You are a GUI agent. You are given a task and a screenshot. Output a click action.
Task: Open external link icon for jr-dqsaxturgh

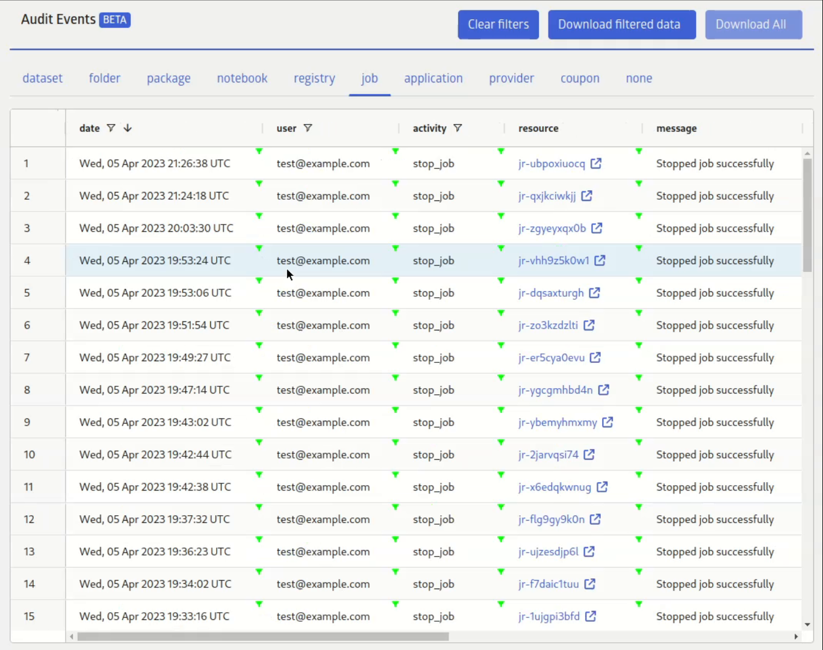click(595, 292)
